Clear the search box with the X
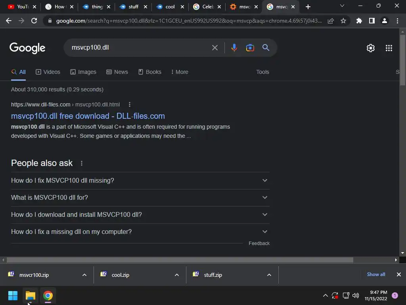This screenshot has width=406, height=305. tap(215, 48)
